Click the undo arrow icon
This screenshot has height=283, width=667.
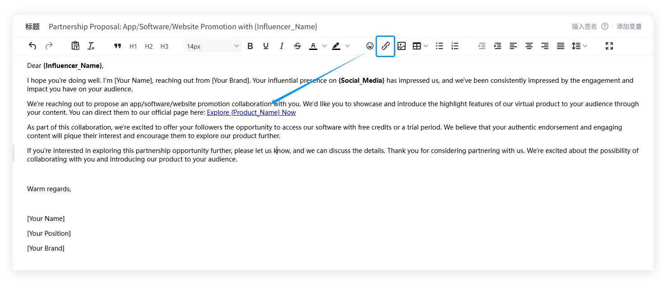[x=32, y=46]
